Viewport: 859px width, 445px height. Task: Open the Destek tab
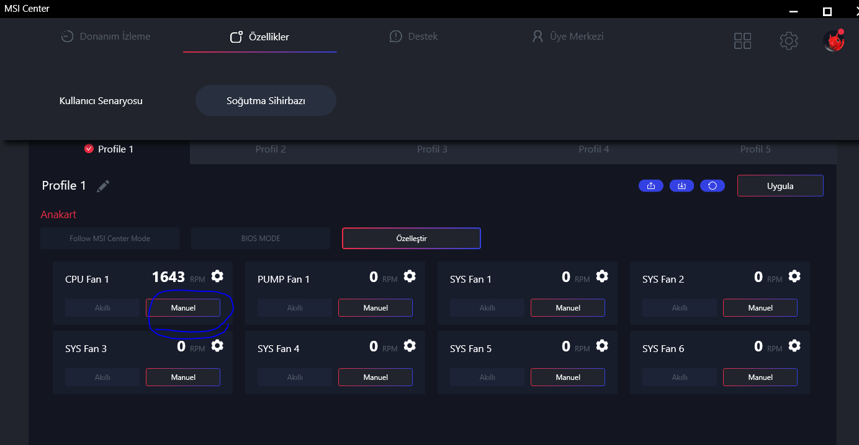click(x=413, y=37)
